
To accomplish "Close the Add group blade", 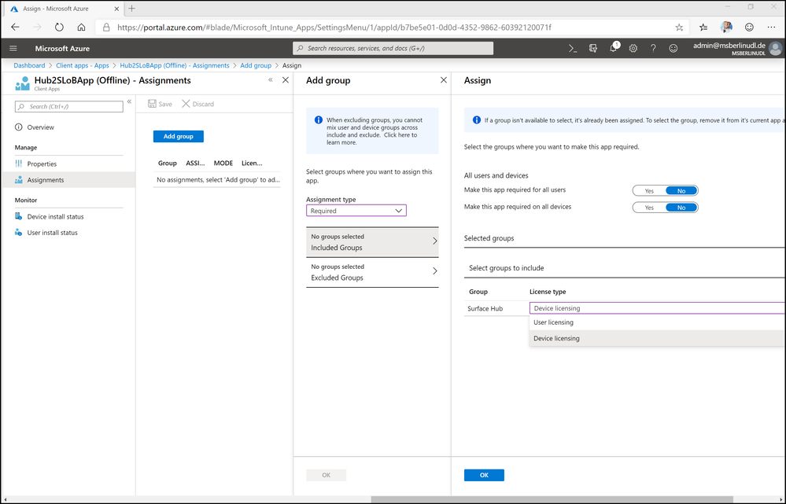I will [443, 80].
